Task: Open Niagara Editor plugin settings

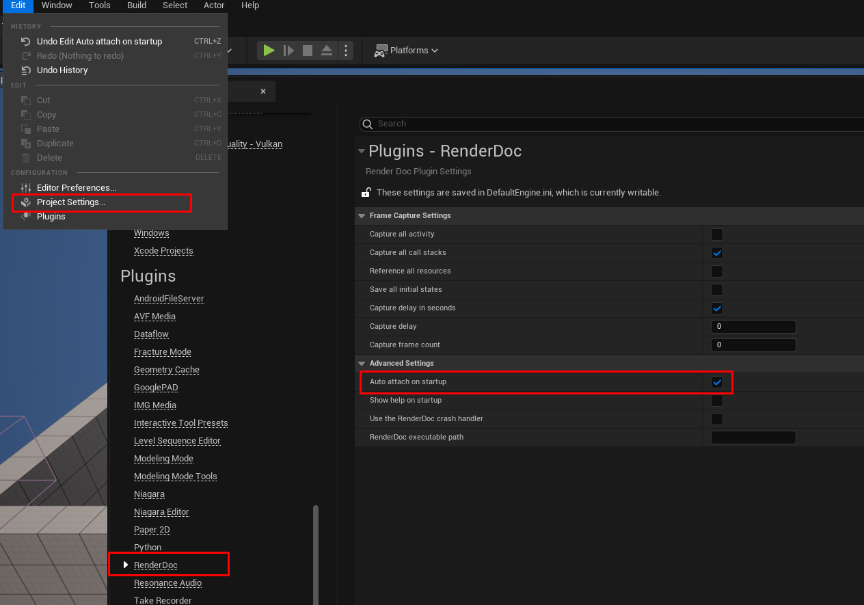Action: [161, 512]
